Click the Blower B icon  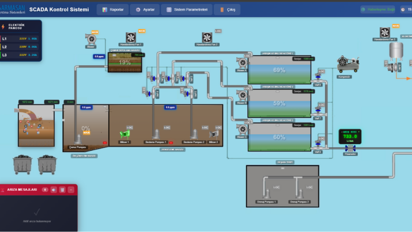(x=242, y=95)
